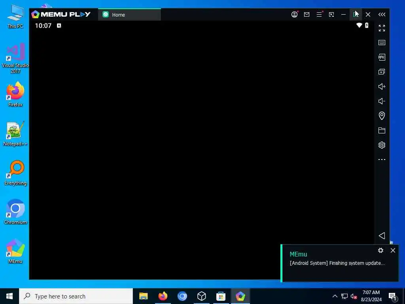Open the MEmu hamburger menu
The height and width of the screenshot is (304, 405).
(x=319, y=15)
